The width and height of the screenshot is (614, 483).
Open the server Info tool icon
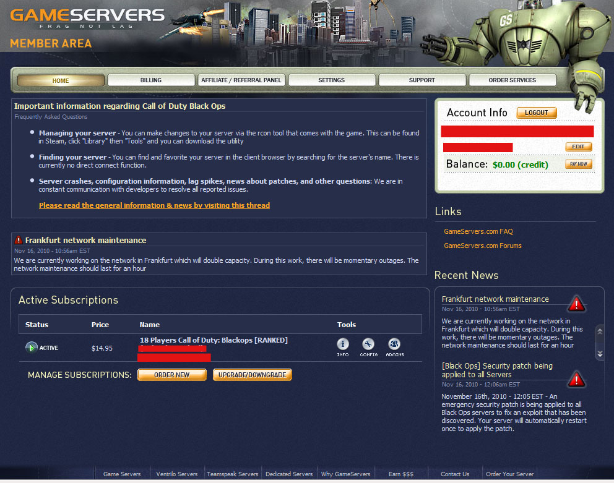[343, 344]
